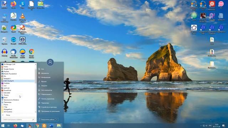Open Устройства и принтеры in Start menu
Screen dimensions: 228x128
pyautogui.click(x=49, y=107)
